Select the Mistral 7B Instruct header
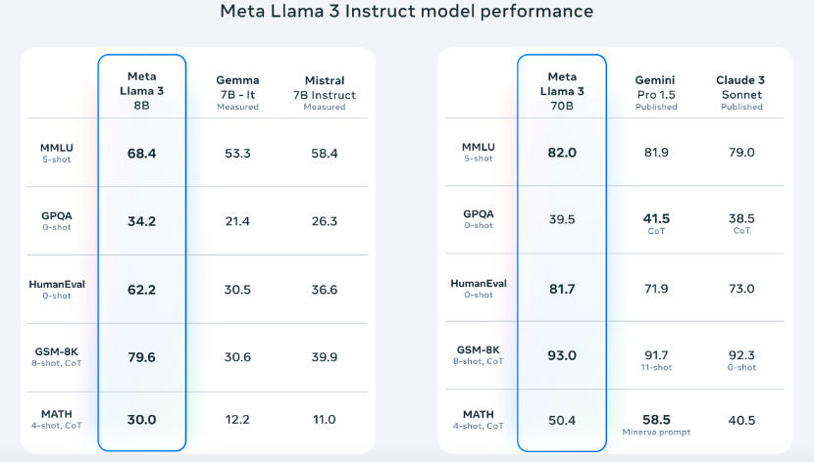The width and height of the screenshot is (814, 462). point(325,93)
